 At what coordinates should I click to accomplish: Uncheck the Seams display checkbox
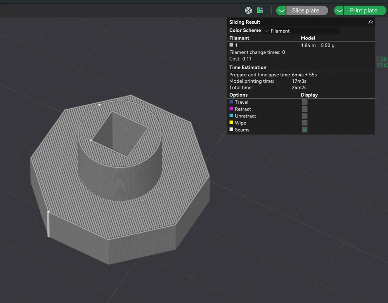pos(304,130)
